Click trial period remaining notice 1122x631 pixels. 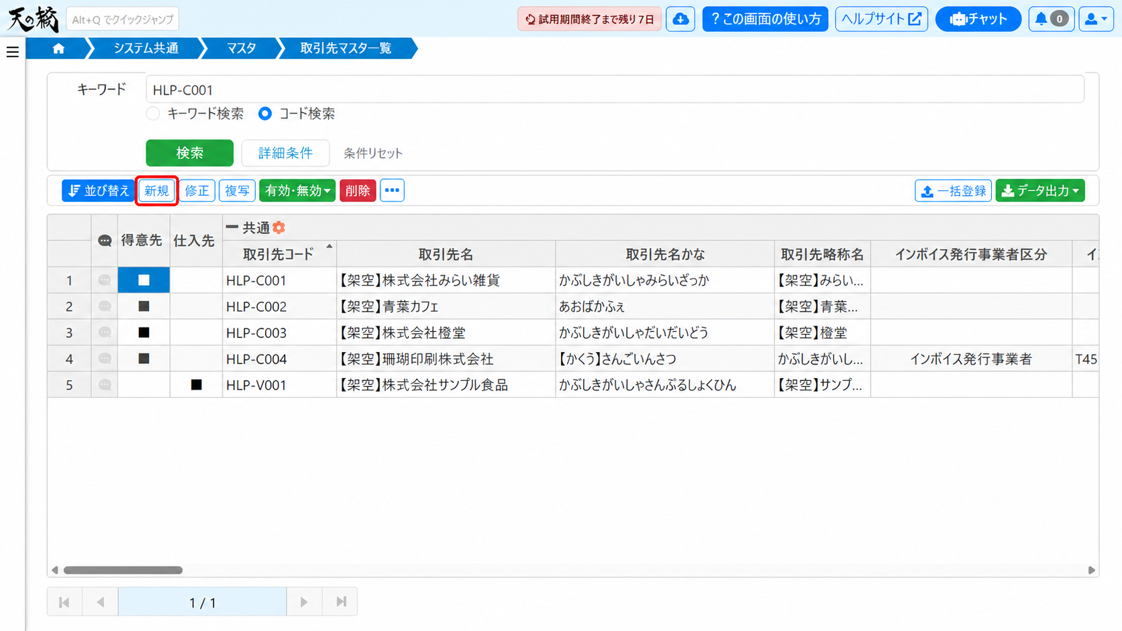[590, 19]
